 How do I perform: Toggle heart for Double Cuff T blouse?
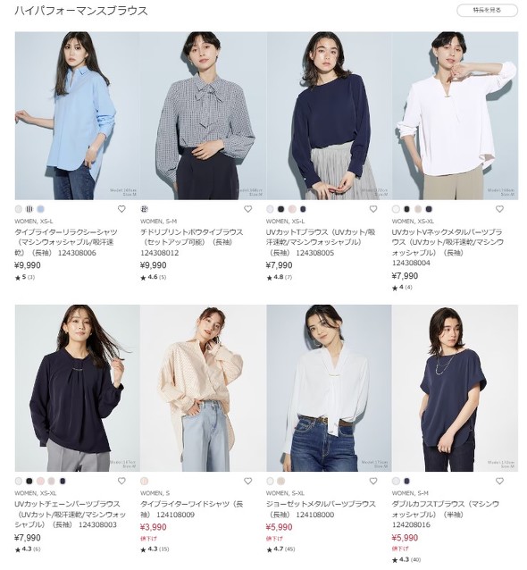499,481
